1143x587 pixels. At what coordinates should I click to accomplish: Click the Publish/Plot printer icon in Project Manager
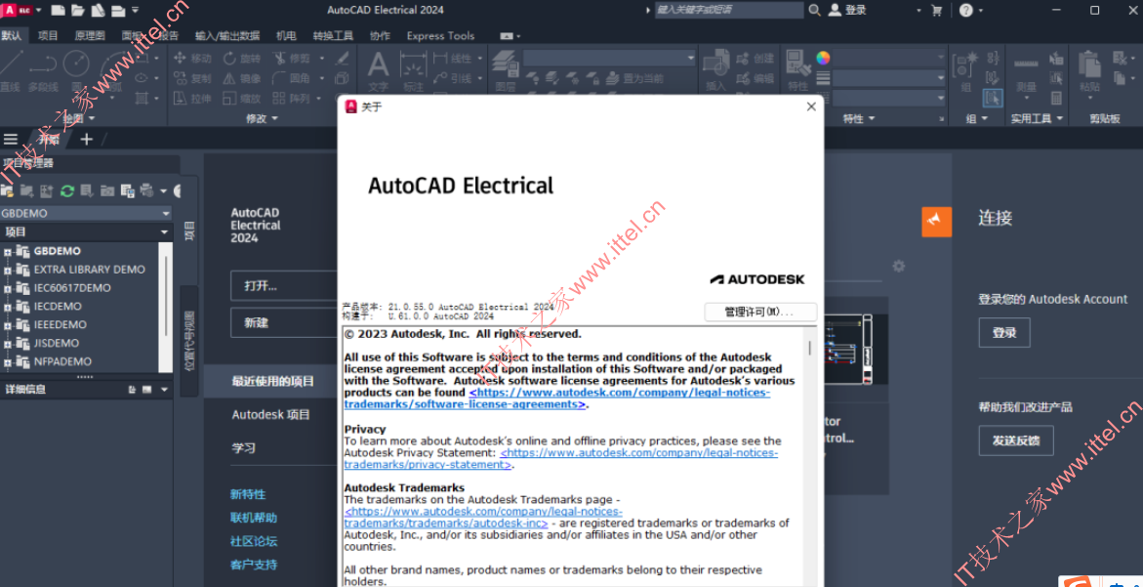tap(146, 191)
